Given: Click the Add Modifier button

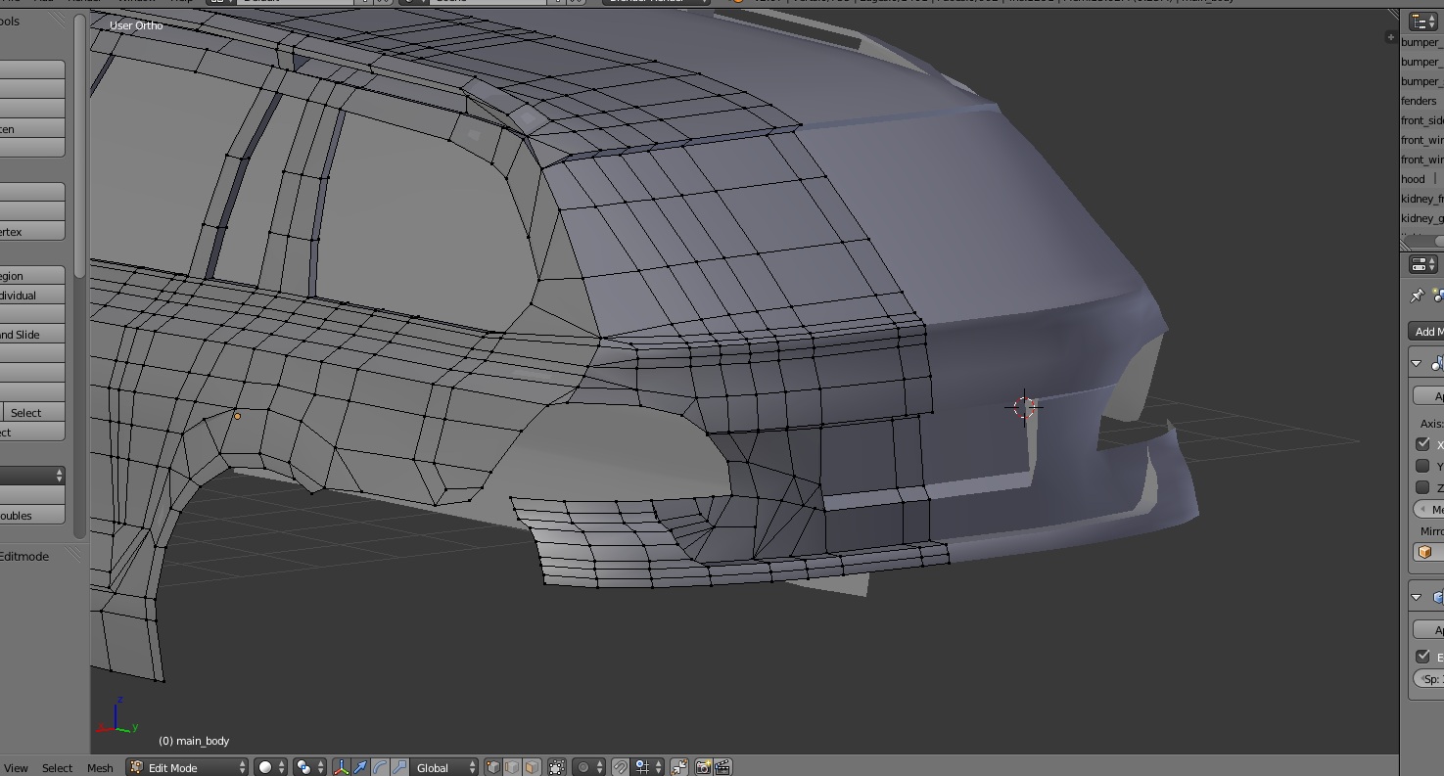Looking at the screenshot, I should [x=1426, y=332].
